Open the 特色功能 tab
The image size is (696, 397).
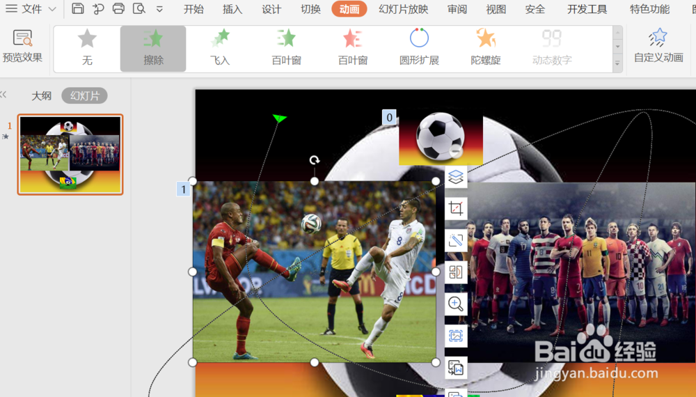point(650,9)
